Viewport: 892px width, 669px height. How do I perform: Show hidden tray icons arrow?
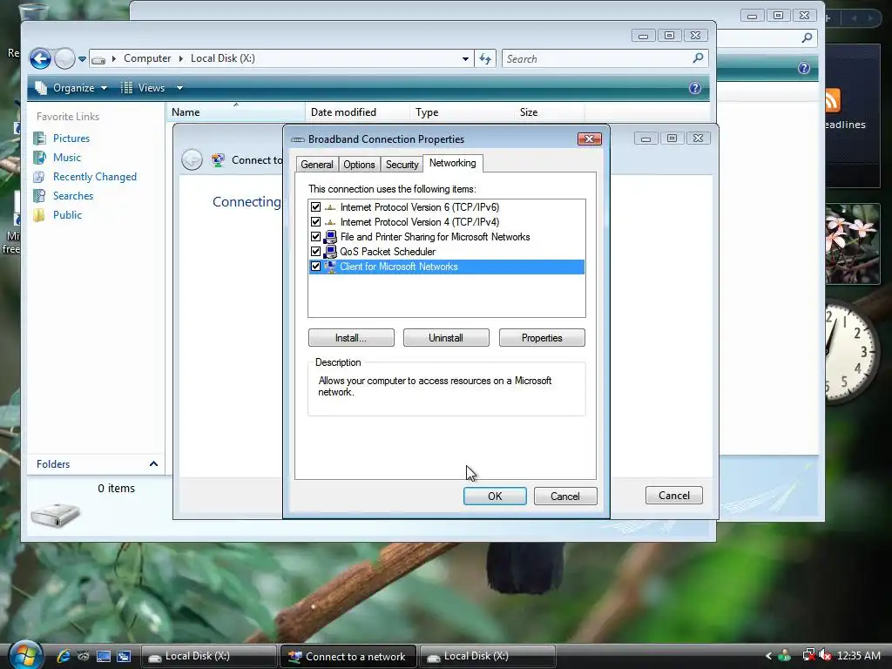(768, 656)
